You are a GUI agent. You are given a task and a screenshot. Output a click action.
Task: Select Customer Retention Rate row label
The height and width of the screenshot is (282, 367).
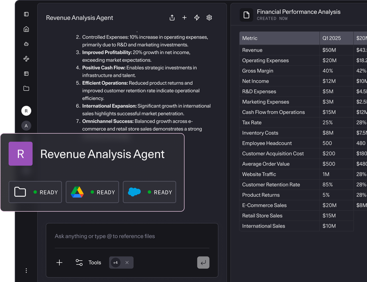[x=271, y=185]
